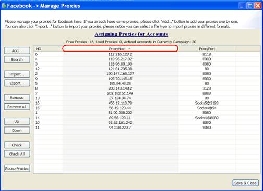The image size is (263, 191).
Task: Click port value Socks4@94
Action: [x=207, y=108]
